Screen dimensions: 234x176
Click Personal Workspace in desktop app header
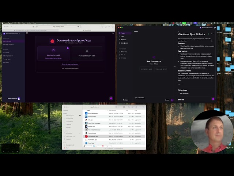click(206, 28)
